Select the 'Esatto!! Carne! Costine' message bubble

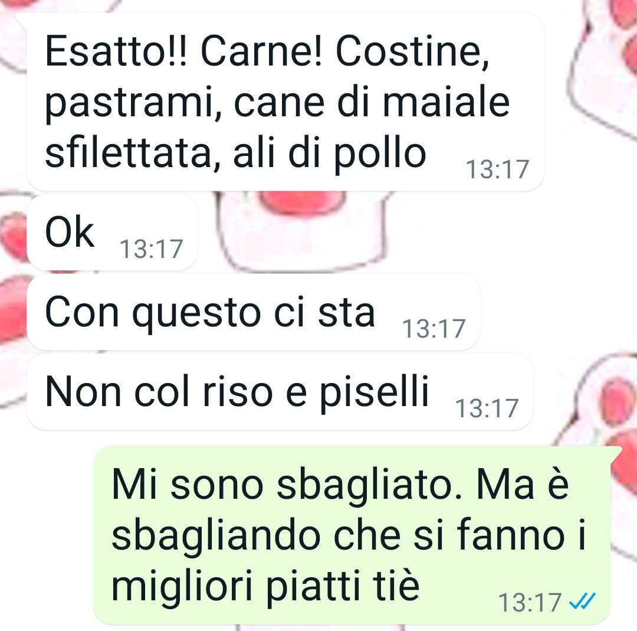pos(285,102)
